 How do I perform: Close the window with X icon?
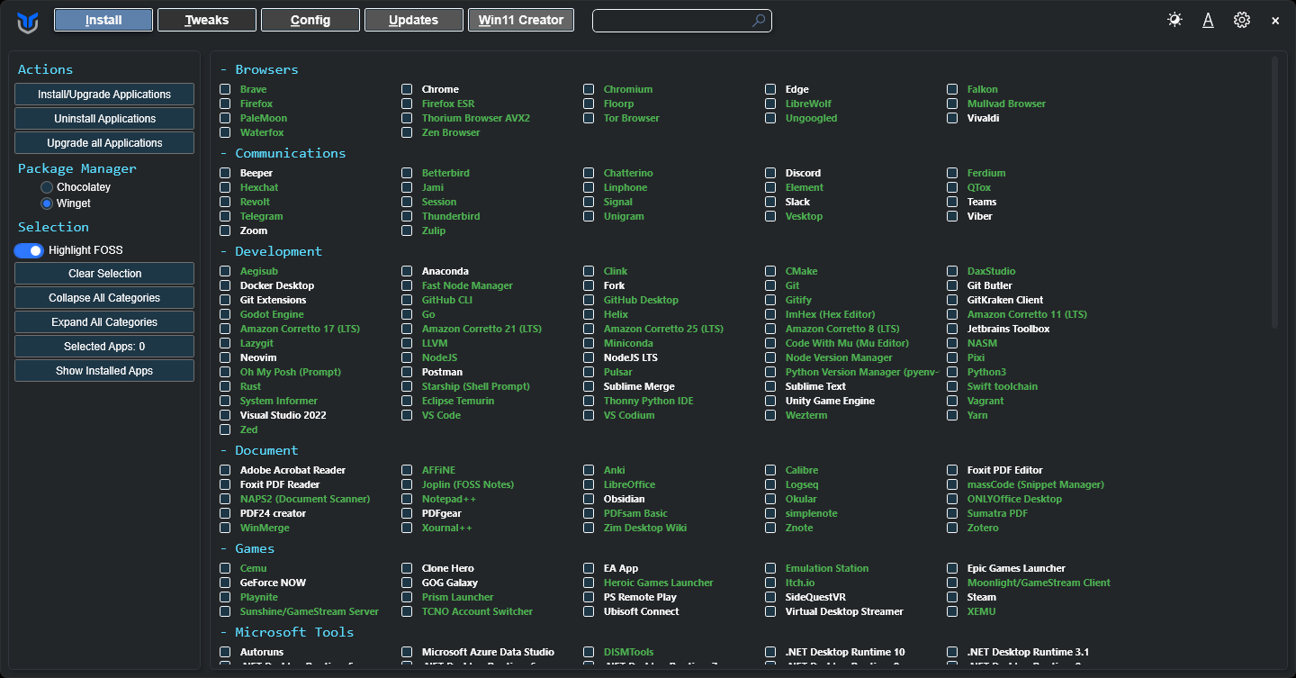pyautogui.click(x=1275, y=21)
